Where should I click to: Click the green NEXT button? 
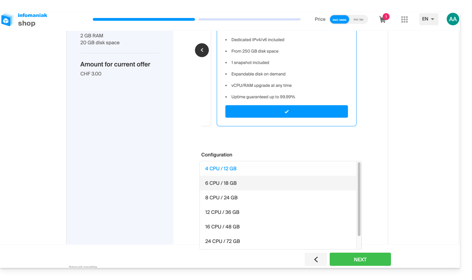(x=360, y=259)
